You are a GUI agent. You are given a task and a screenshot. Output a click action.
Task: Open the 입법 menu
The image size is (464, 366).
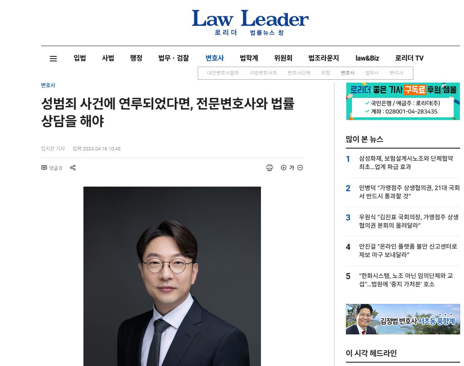[80, 58]
